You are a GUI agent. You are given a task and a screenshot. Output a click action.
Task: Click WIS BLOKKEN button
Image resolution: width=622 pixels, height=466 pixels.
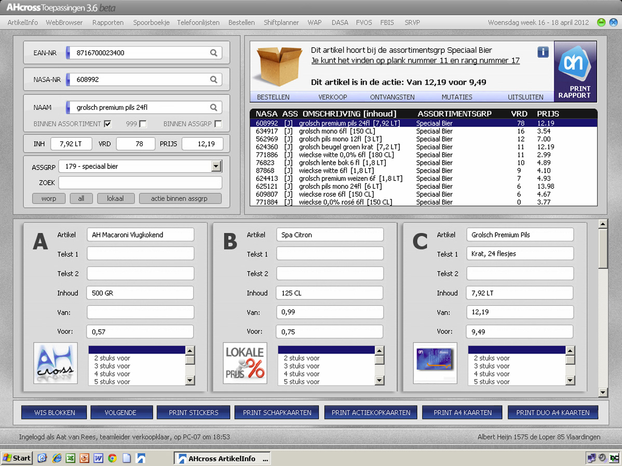pos(55,413)
